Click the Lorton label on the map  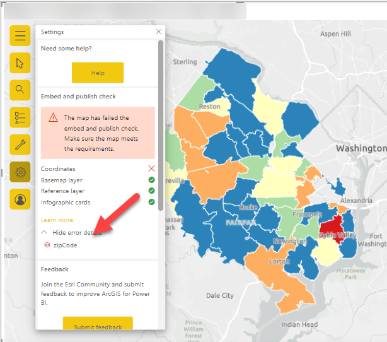click(279, 261)
